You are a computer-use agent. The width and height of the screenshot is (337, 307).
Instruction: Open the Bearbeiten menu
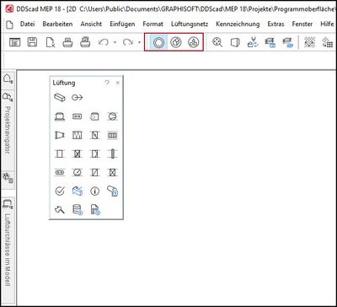coord(57,24)
